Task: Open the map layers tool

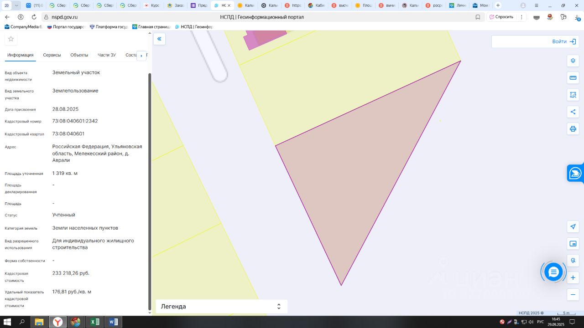Action: pyautogui.click(x=573, y=61)
